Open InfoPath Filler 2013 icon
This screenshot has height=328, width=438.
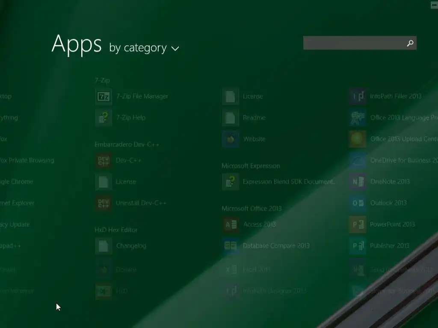(x=358, y=97)
